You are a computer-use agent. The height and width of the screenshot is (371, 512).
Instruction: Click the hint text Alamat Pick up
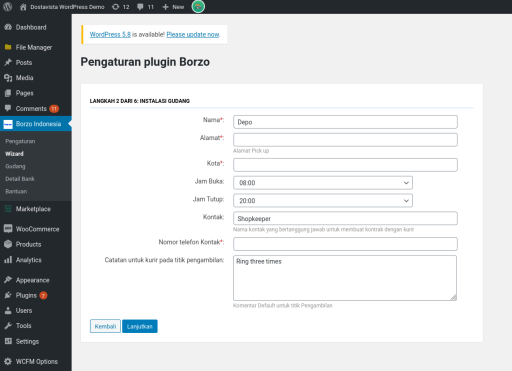(251, 150)
